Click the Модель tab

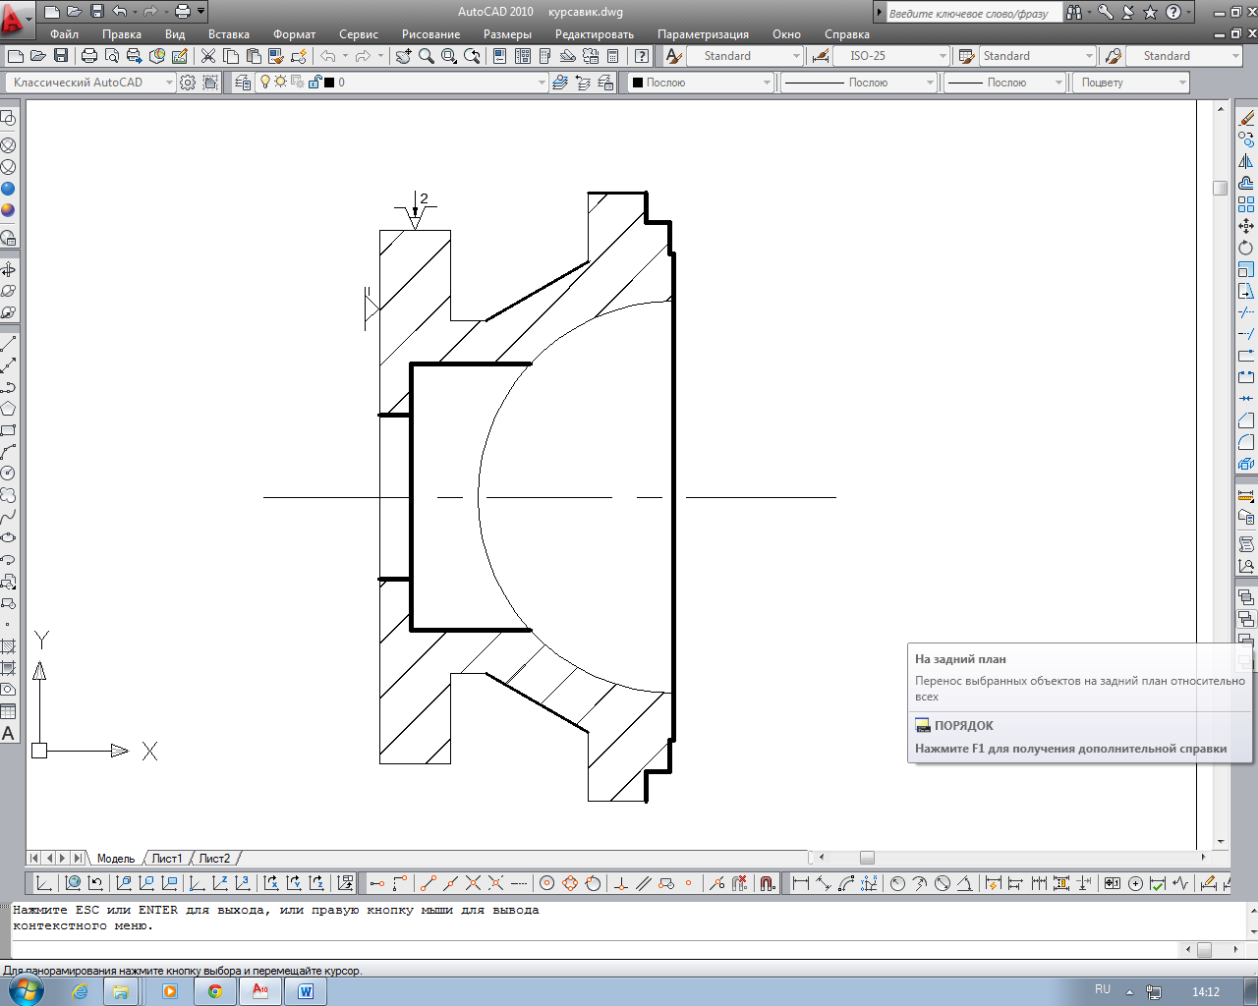point(116,859)
